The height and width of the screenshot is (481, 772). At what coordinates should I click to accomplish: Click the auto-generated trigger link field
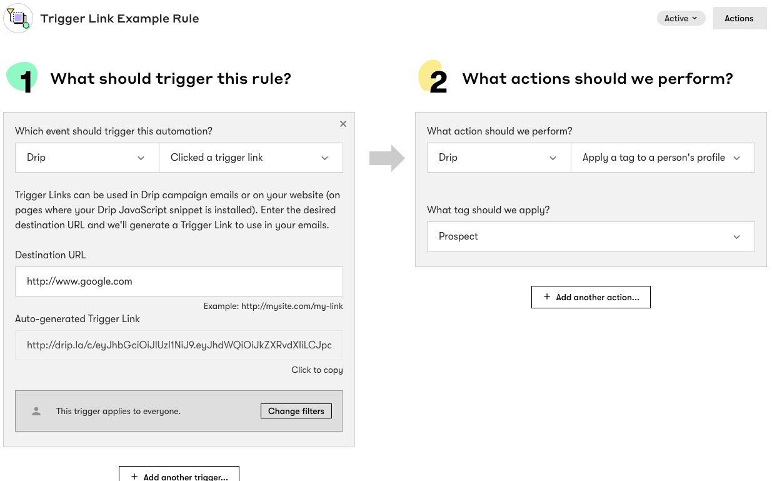[x=179, y=345]
